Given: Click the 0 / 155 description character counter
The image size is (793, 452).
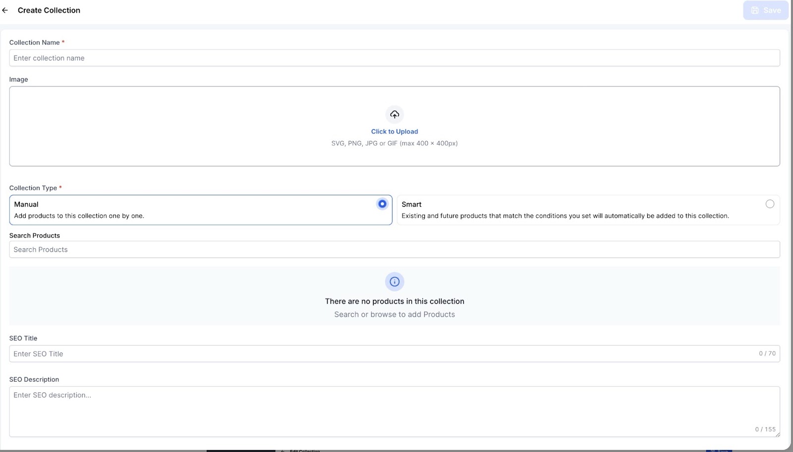Looking at the screenshot, I should (765, 429).
